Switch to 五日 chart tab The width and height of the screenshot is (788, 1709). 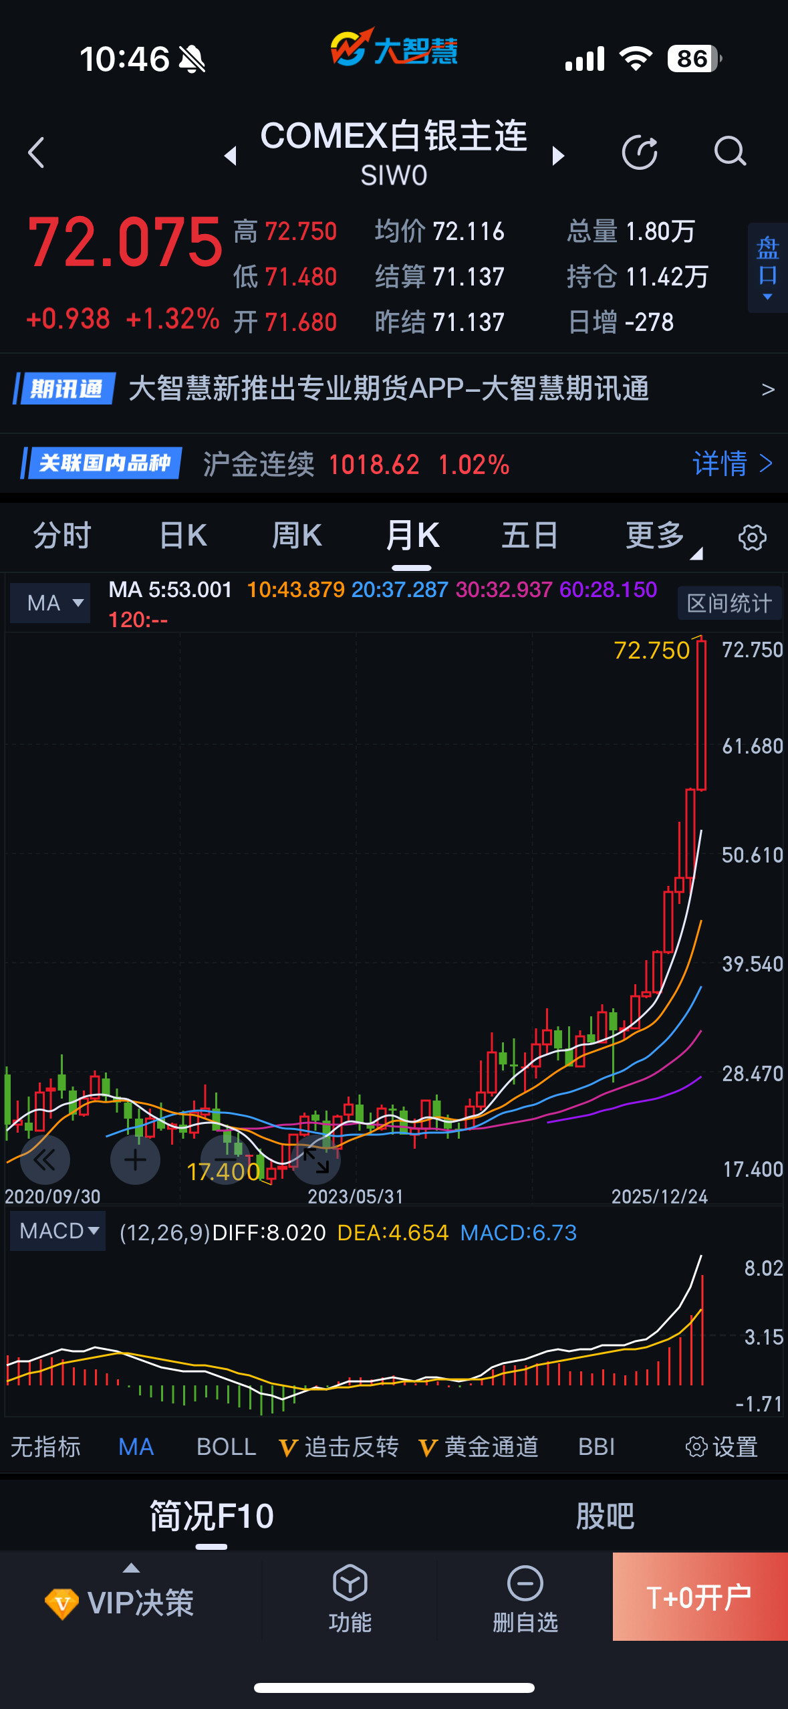coord(529,536)
